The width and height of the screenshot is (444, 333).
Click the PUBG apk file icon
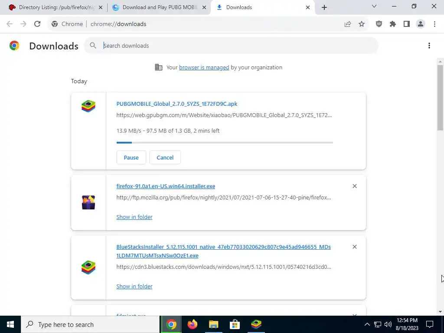coord(88,106)
